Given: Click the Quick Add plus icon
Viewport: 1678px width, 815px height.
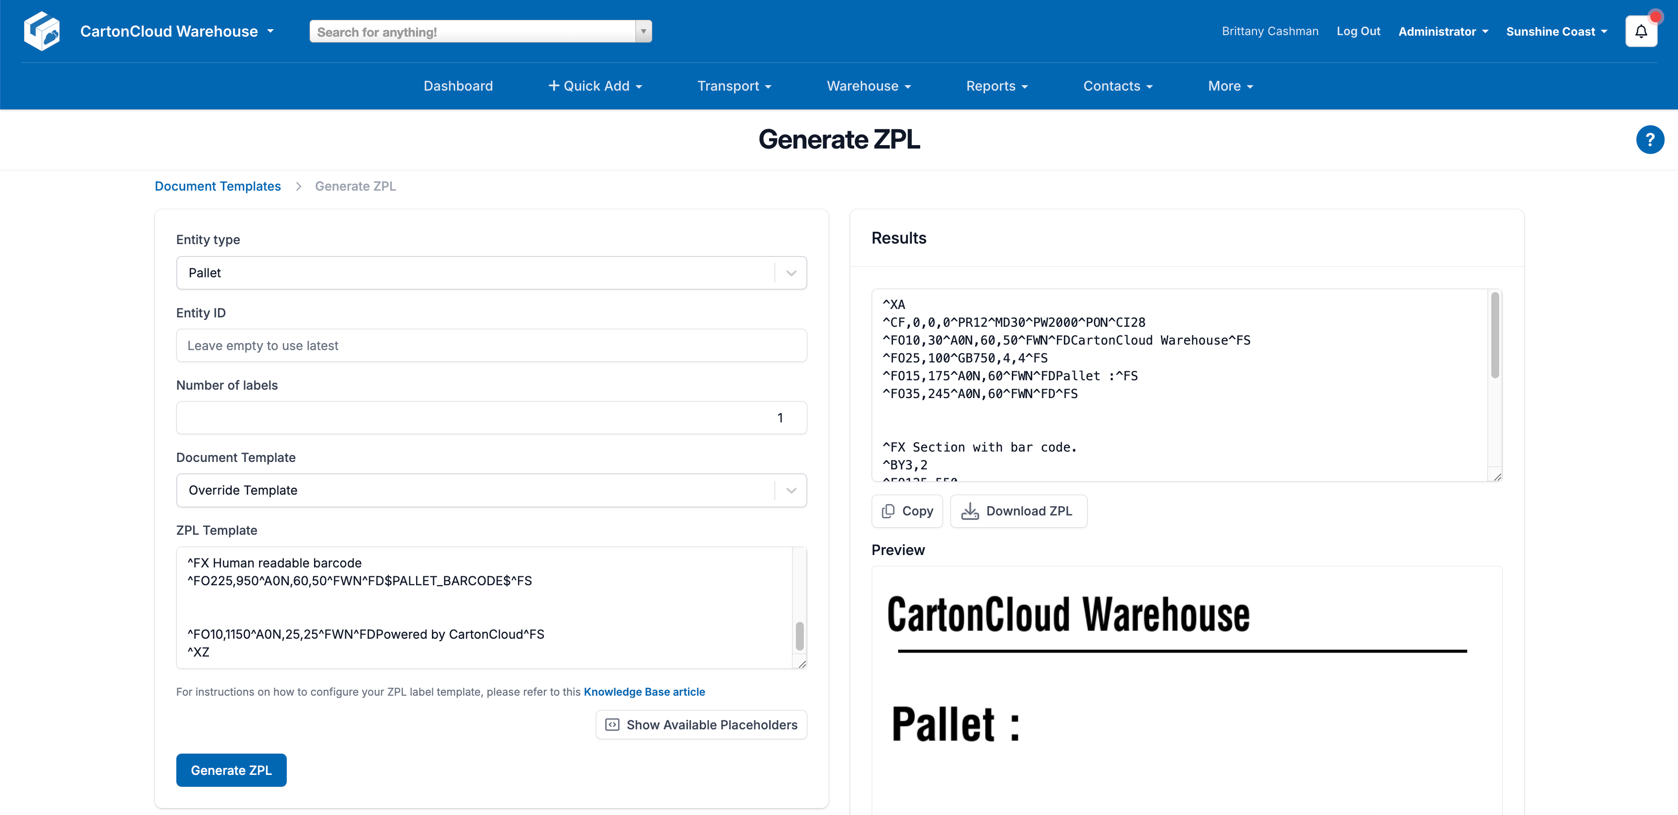Looking at the screenshot, I should (x=553, y=85).
